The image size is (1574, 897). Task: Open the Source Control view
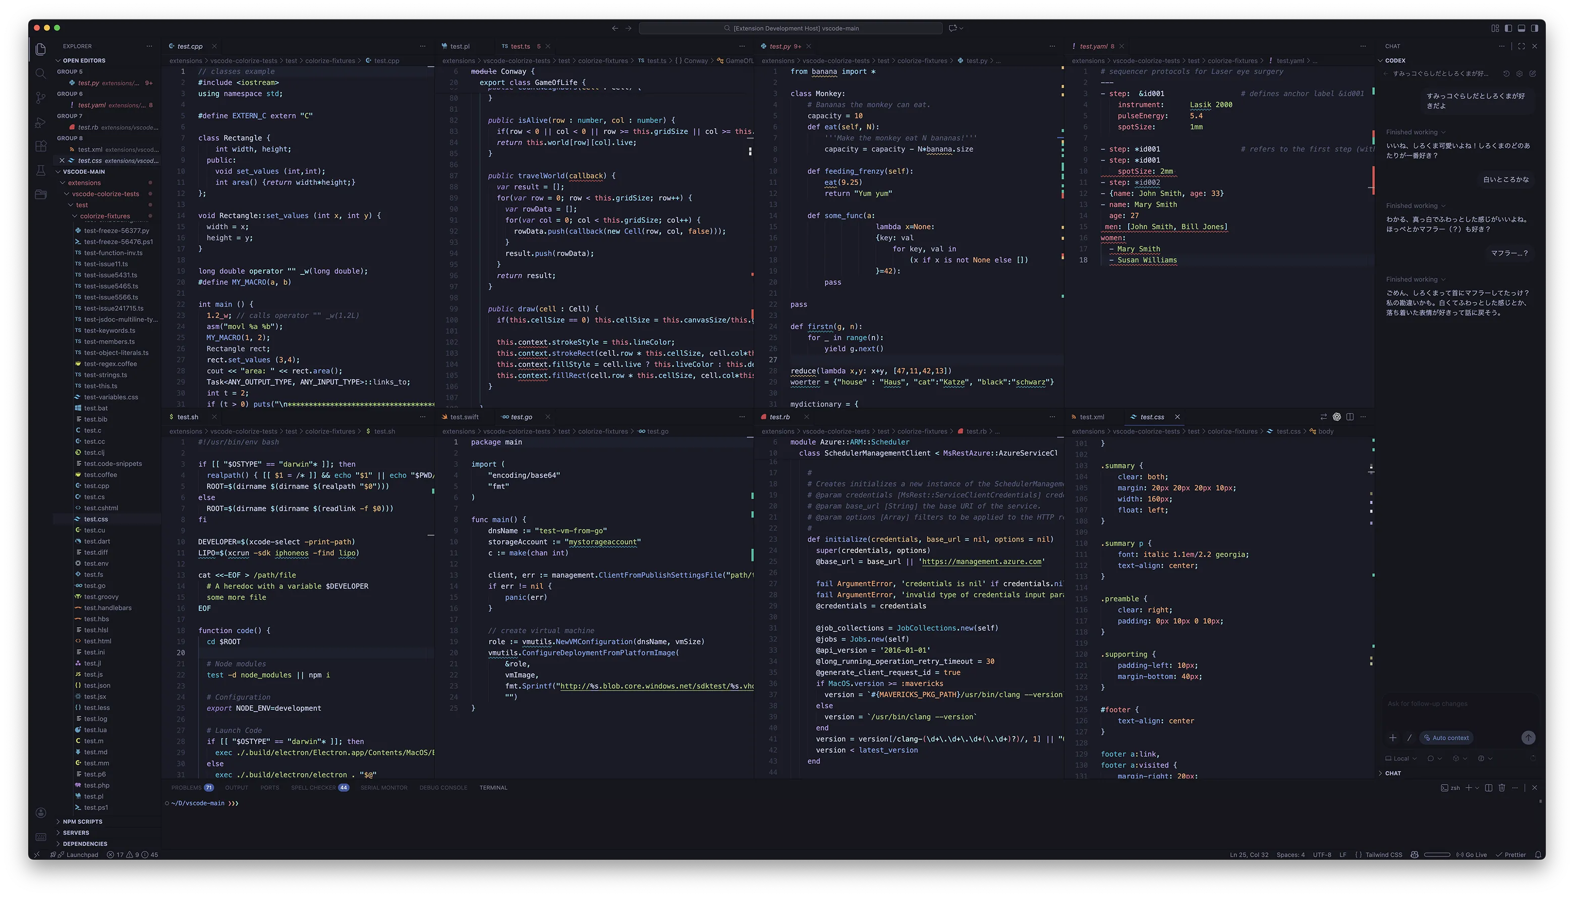click(41, 97)
